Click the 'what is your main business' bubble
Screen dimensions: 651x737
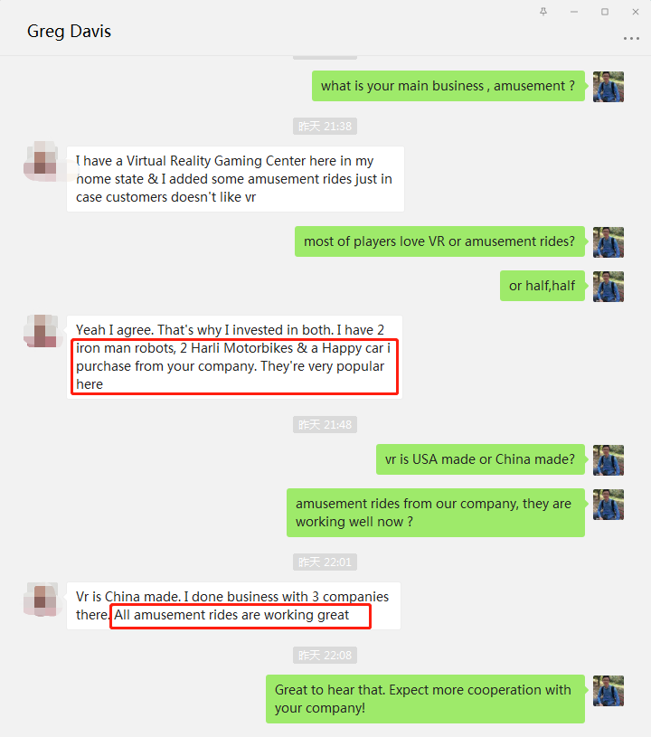tap(448, 86)
